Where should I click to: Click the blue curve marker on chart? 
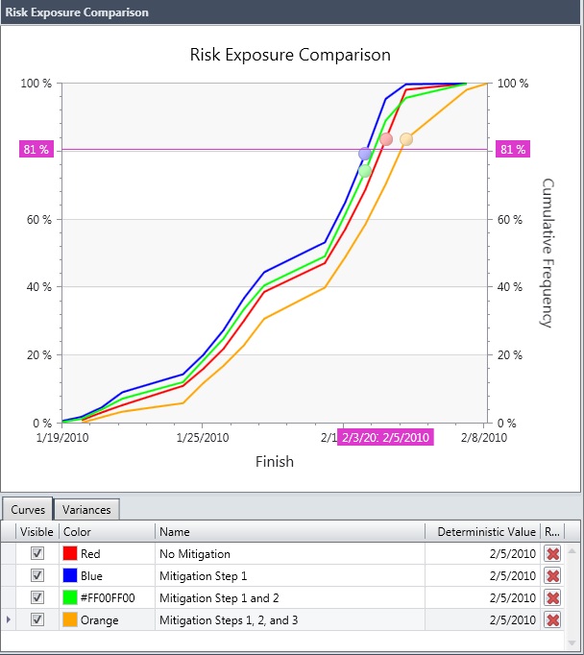pos(365,154)
